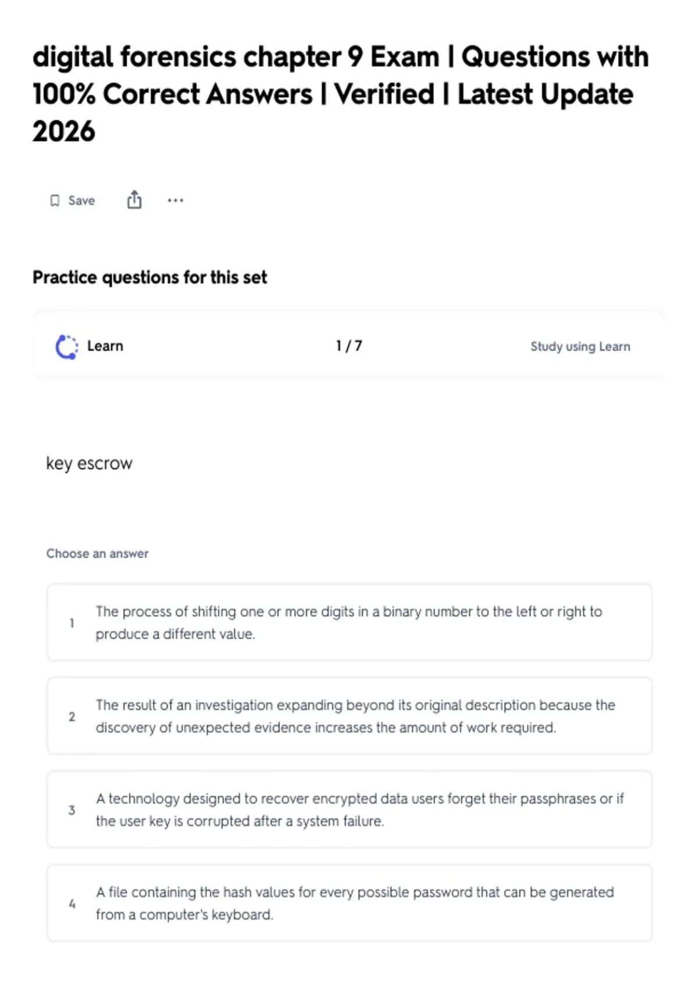Click the key escrow term text
Image resolution: width=698 pixels, height=988 pixels.
pyautogui.click(x=90, y=464)
